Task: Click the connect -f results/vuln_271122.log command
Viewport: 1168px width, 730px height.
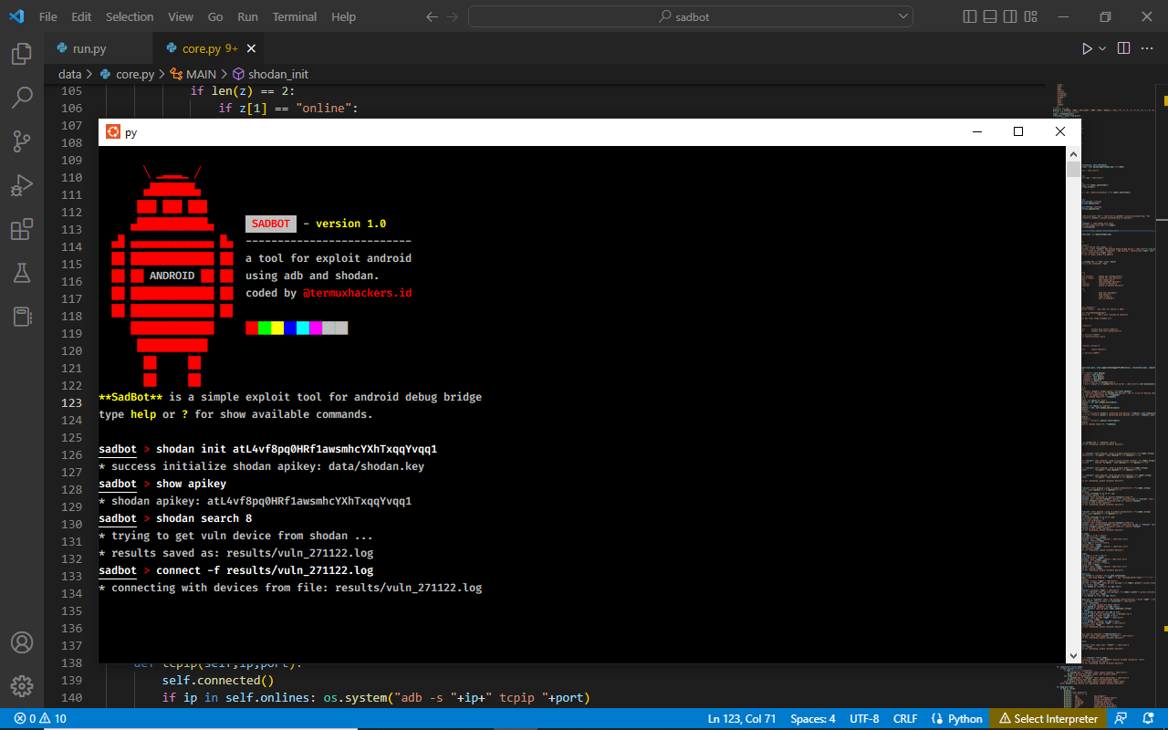Action: click(x=265, y=570)
